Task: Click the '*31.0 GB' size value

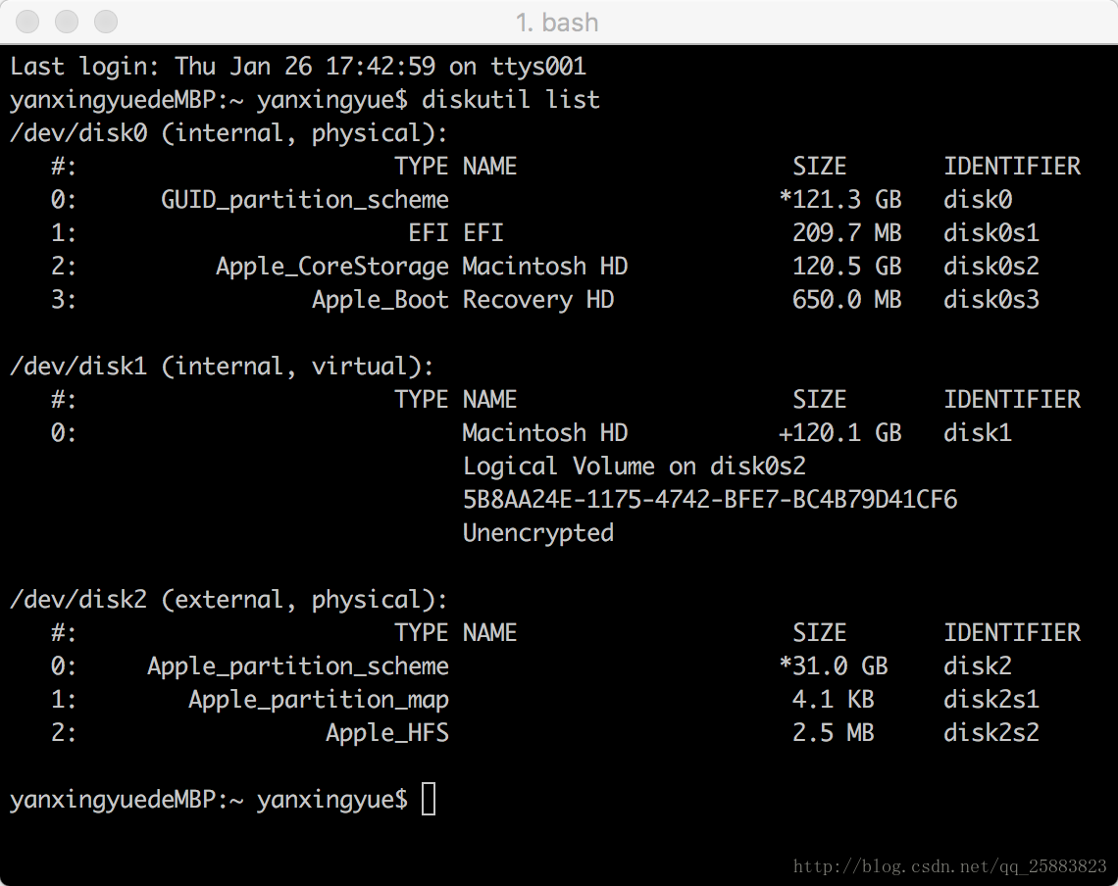Action: tap(834, 666)
